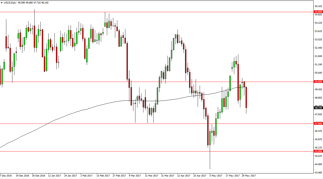Click the 25 Apr 2017 date label
This screenshot has width=323, height=179.
200,176
